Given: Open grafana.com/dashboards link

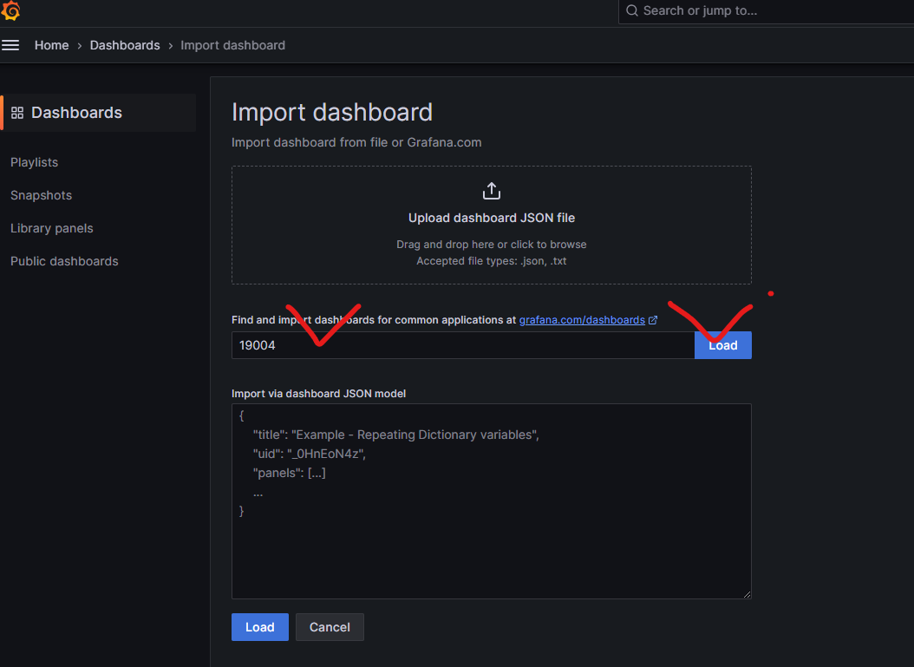Looking at the screenshot, I should pyautogui.click(x=582, y=320).
